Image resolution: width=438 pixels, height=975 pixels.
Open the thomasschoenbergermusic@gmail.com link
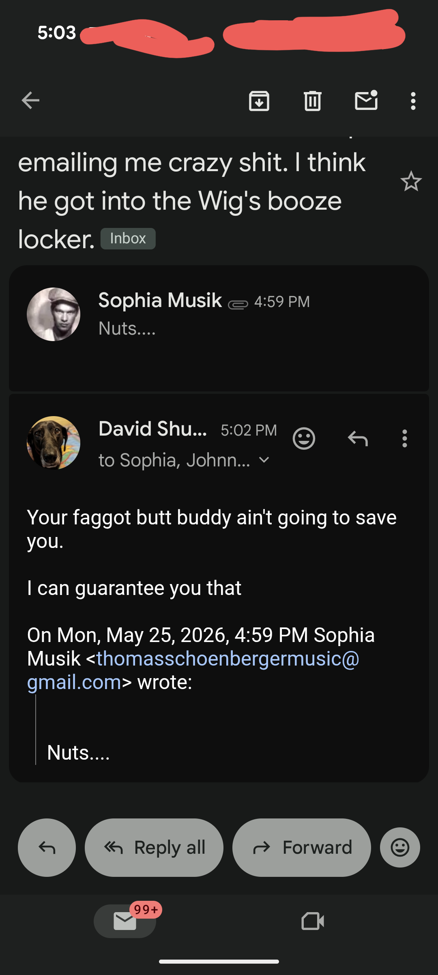pos(193,670)
